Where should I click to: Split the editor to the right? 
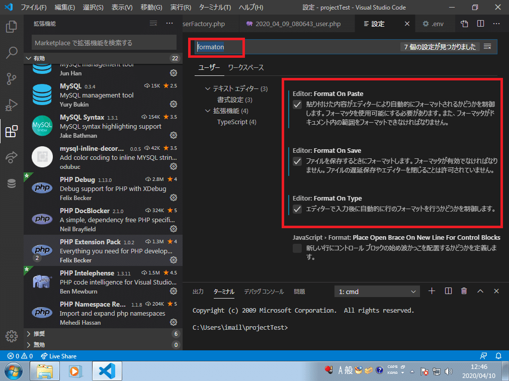click(481, 24)
